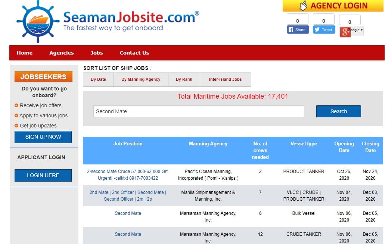Click 'Nov 24, 2020' closing date cell
This screenshot has height=244, width=385.
pyautogui.click(x=370, y=175)
